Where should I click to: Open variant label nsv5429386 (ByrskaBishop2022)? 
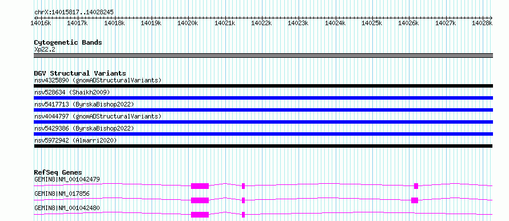(84, 128)
